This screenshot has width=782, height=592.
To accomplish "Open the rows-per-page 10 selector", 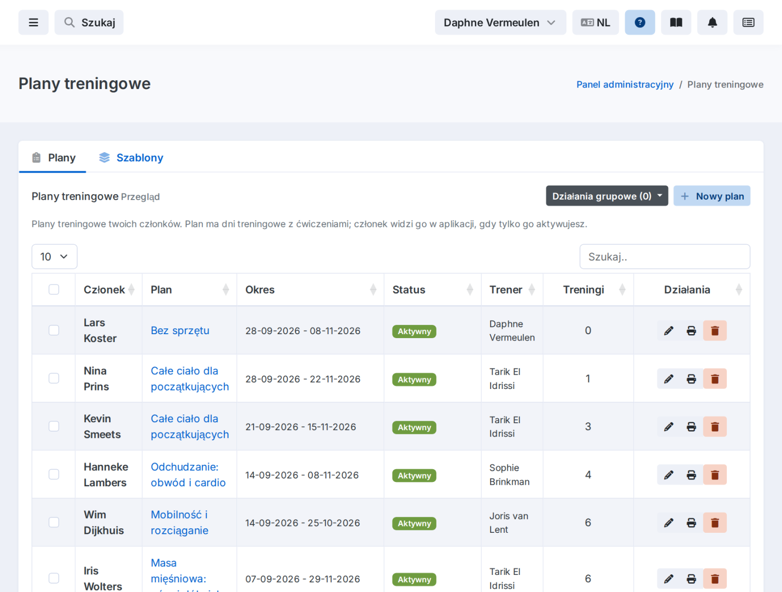I will click(x=54, y=256).
